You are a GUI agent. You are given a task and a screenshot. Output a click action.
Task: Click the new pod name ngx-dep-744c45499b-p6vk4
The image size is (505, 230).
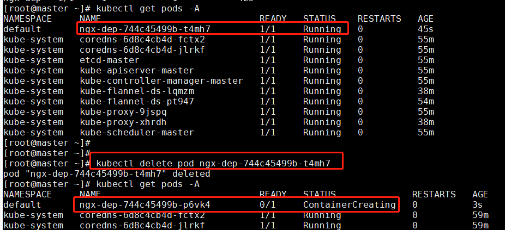145,204
